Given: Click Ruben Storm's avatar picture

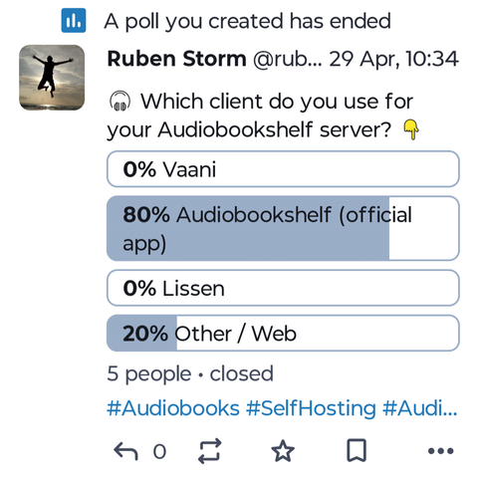Looking at the screenshot, I should (x=52, y=78).
